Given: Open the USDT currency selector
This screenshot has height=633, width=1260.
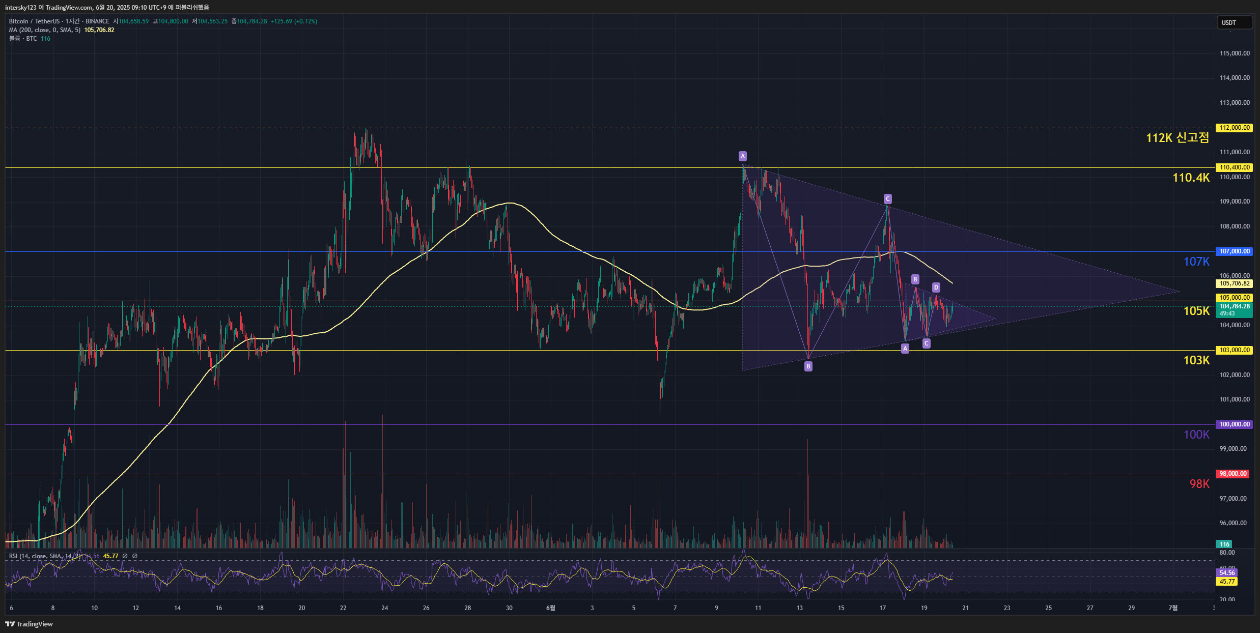Looking at the screenshot, I should pyautogui.click(x=1234, y=22).
